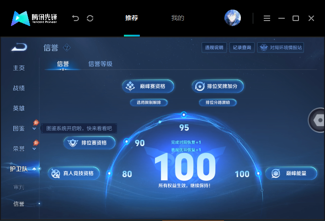This screenshot has width=325, height=221.
Task: Go to 主页 in sidebar
Action: [x=19, y=68]
